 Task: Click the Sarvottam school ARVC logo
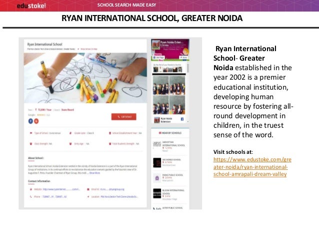coord(157,144)
